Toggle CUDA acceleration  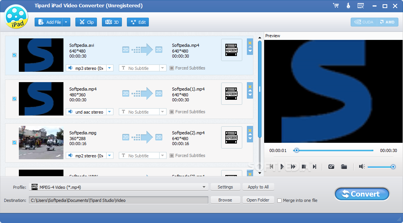pos(364,22)
